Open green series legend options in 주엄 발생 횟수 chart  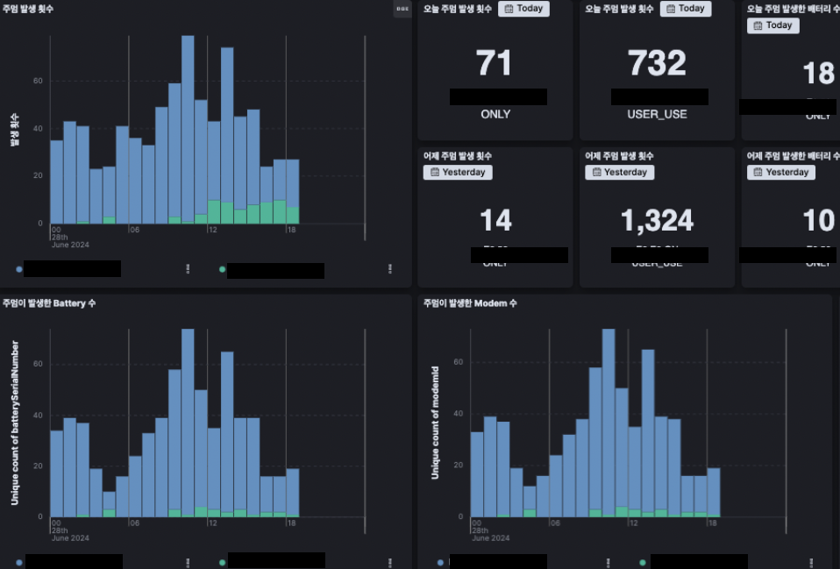tap(390, 269)
